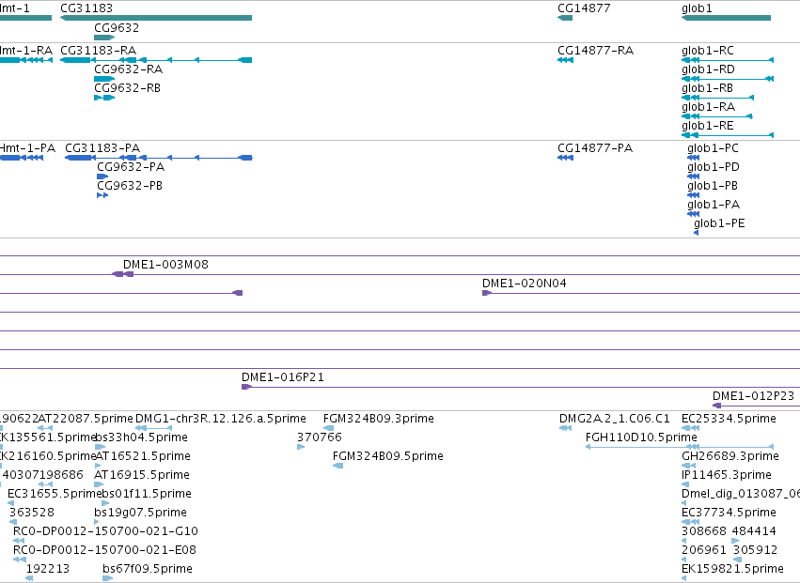Click the CG14877-RA transcript label

pyautogui.click(x=595, y=51)
